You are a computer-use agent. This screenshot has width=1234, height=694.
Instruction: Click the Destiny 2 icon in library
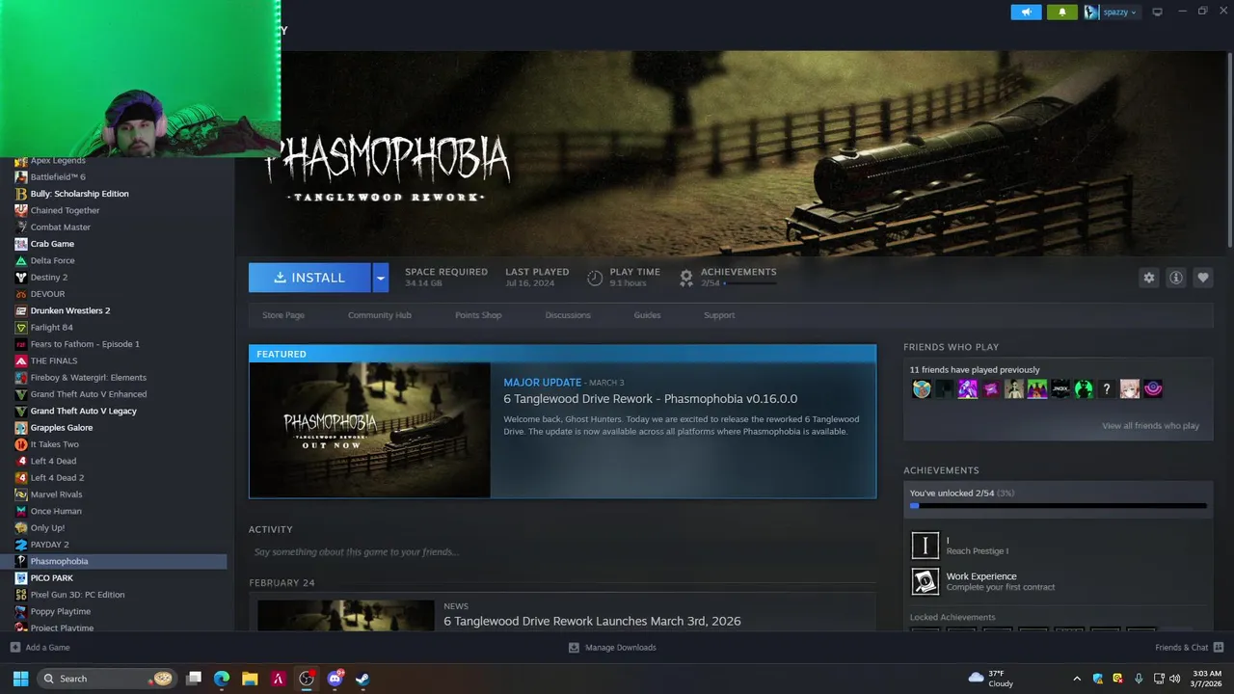point(21,278)
